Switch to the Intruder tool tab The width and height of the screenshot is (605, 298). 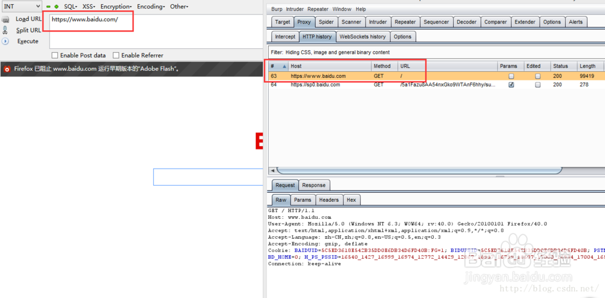378,22
